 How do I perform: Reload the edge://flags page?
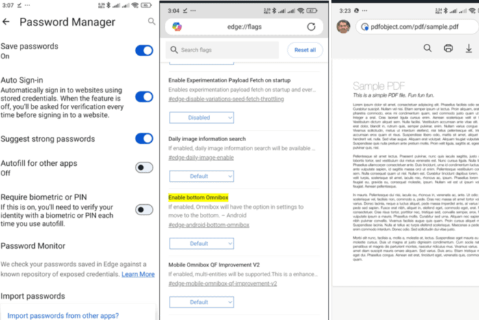tap(311, 27)
